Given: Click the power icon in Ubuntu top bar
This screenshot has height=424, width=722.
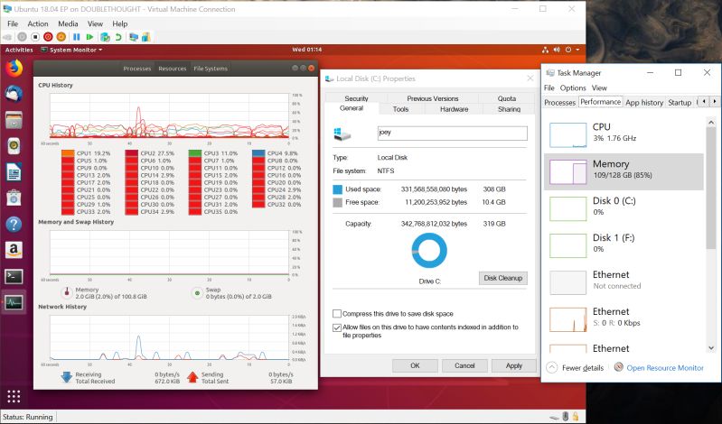Looking at the screenshot, I should tap(568, 50).
